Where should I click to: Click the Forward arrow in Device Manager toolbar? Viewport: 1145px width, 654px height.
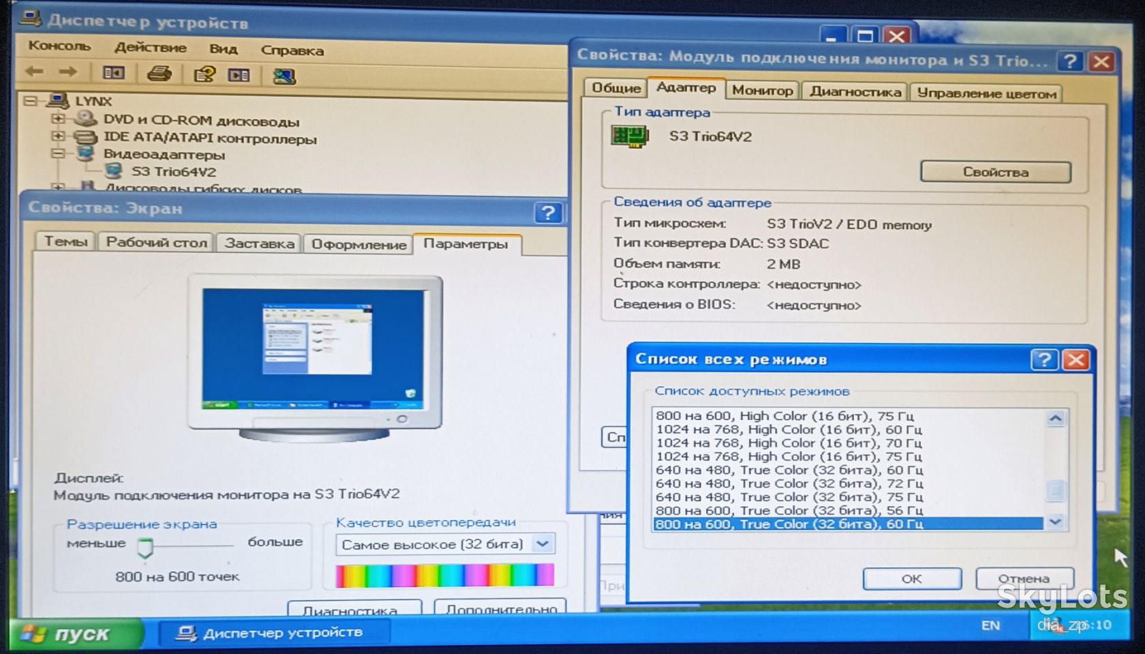pyautogui.click(x=67, y=72)
